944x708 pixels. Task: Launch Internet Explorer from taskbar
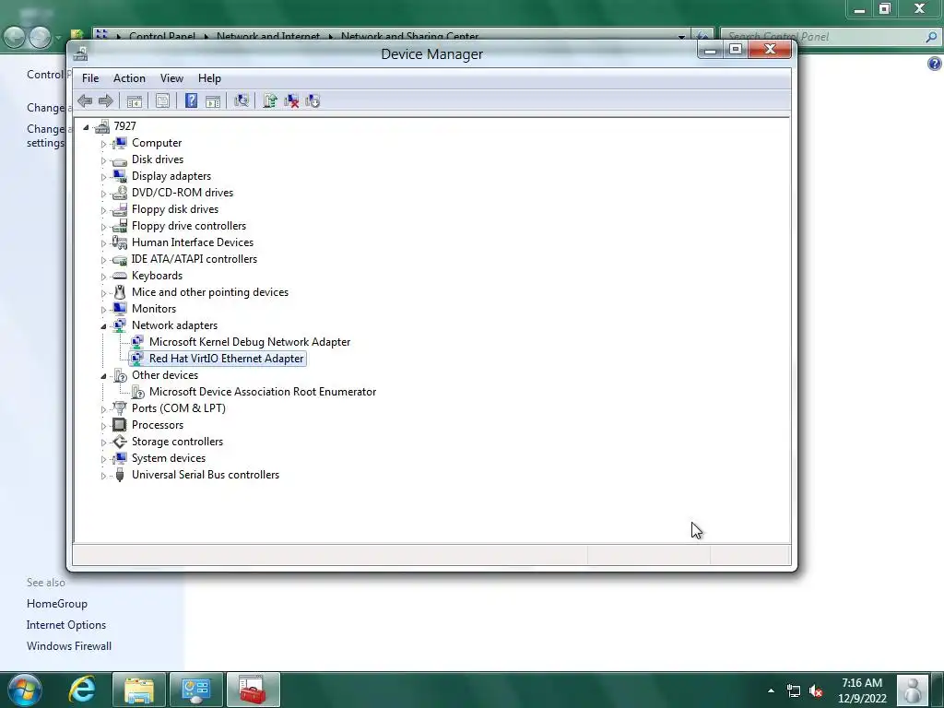click(82, 690)
